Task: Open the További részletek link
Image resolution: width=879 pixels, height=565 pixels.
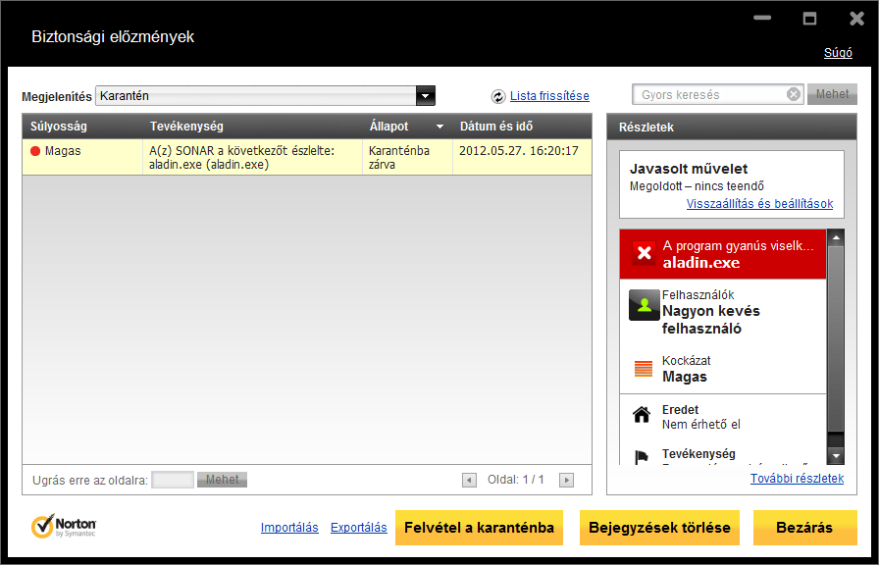Action: pos(798,478)
